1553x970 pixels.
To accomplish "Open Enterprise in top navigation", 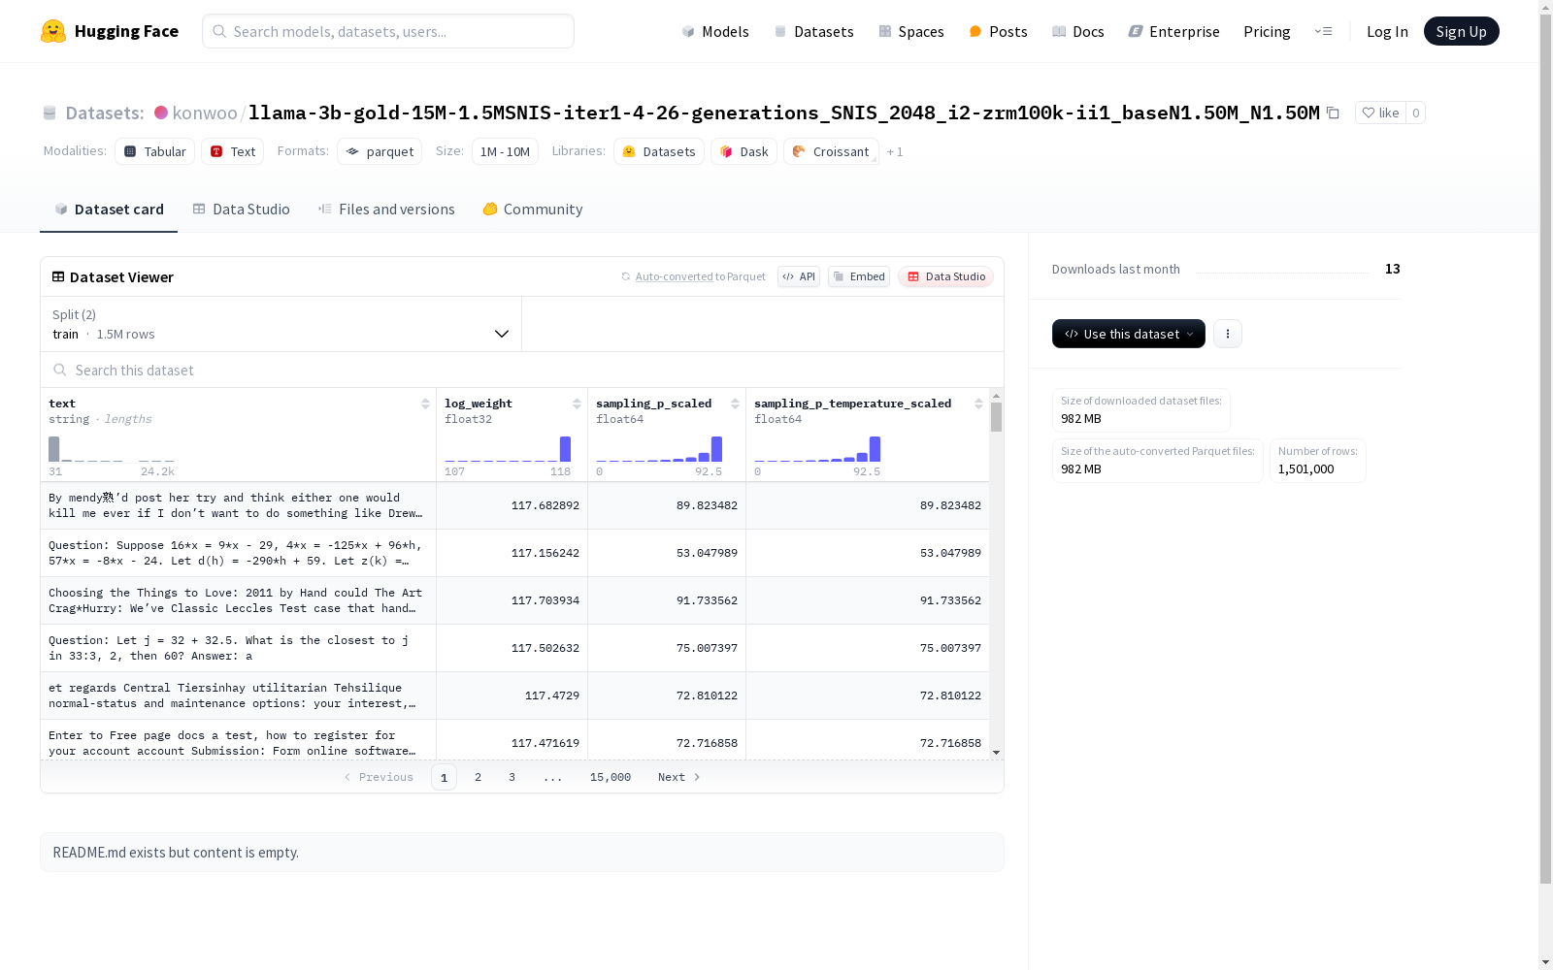I will pos(1174,31).
